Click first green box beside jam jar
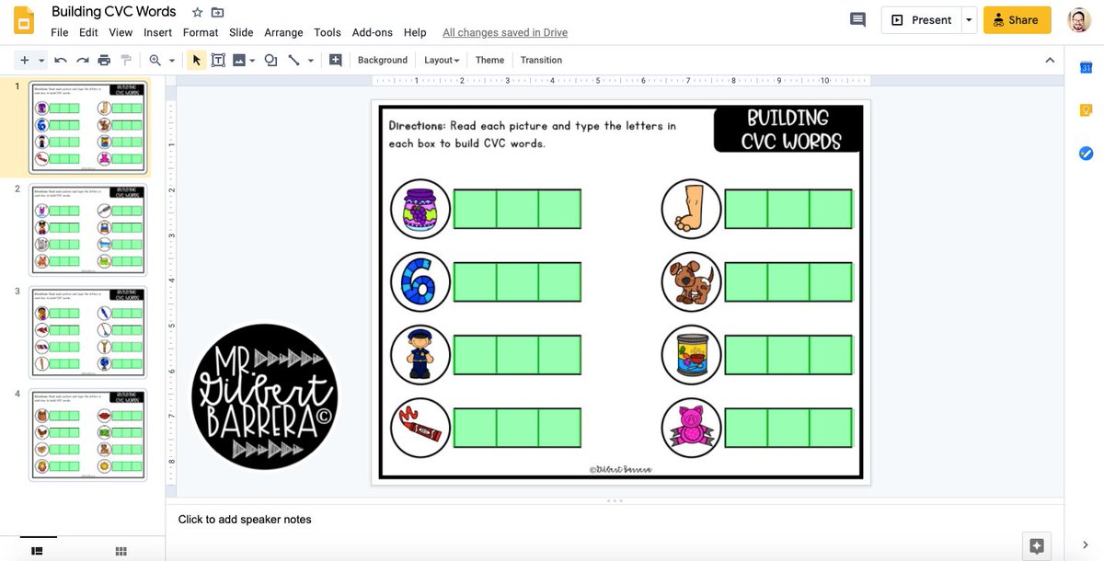The width and height of the screenshot is (1104, 561). tap(475, 209)
